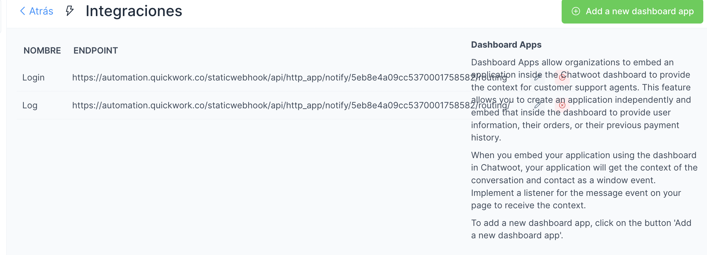Open the edit pencil for the Log app

click(x=538, y=106)
